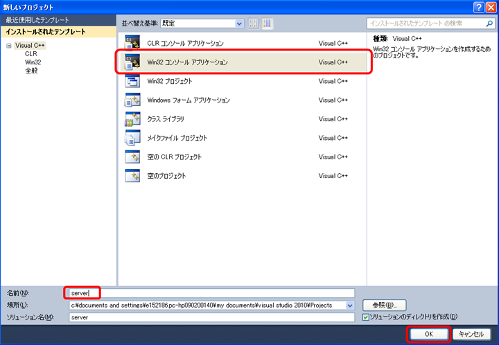Confirm with the OK button

coord(429,334)
